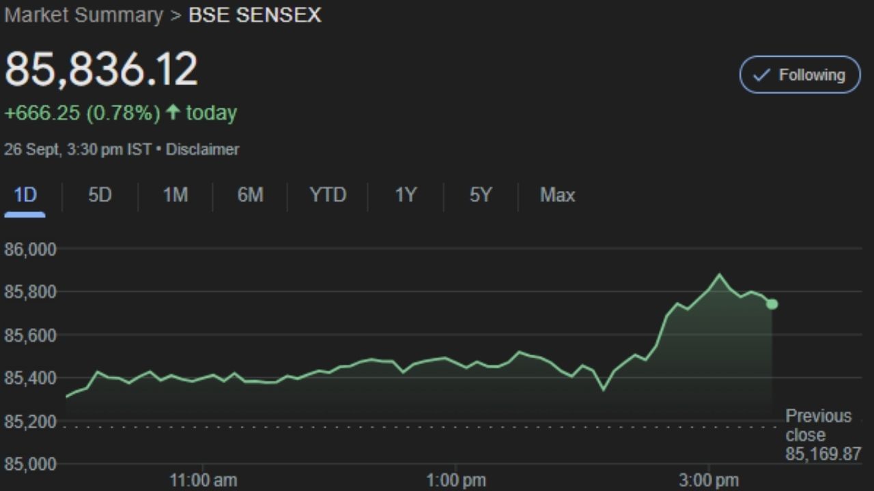
Task: Click the chart peak above 85,800
Action: click(719, 275)
